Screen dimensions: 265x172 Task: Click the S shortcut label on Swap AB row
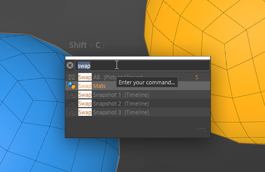pos(197,77)
